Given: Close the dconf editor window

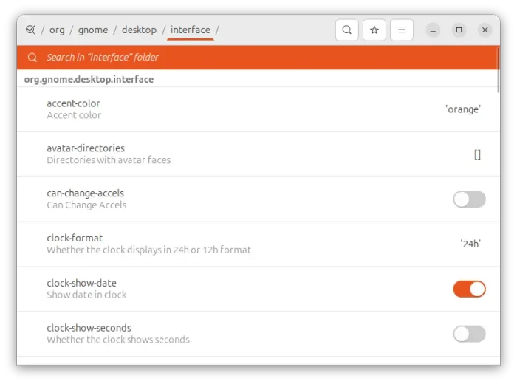Looking at the screenshot, I should click(x=485, y=30).
